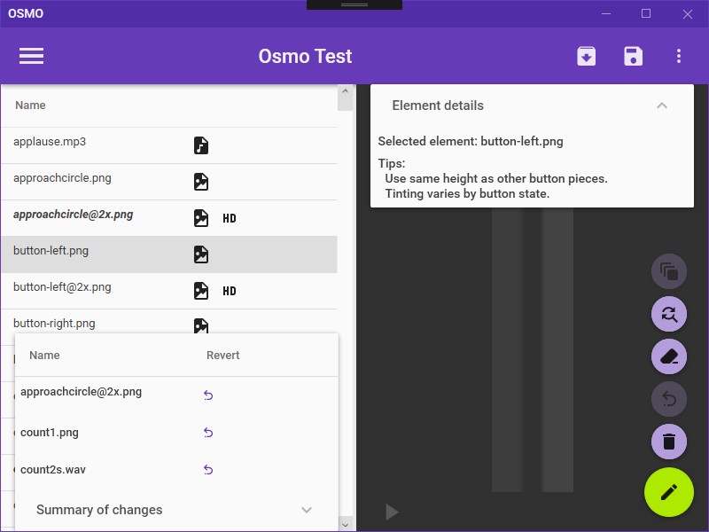709x532 pixels.
Task: Click the green pencil edit button
Action: pyautogui.click(x=669, y=491)
